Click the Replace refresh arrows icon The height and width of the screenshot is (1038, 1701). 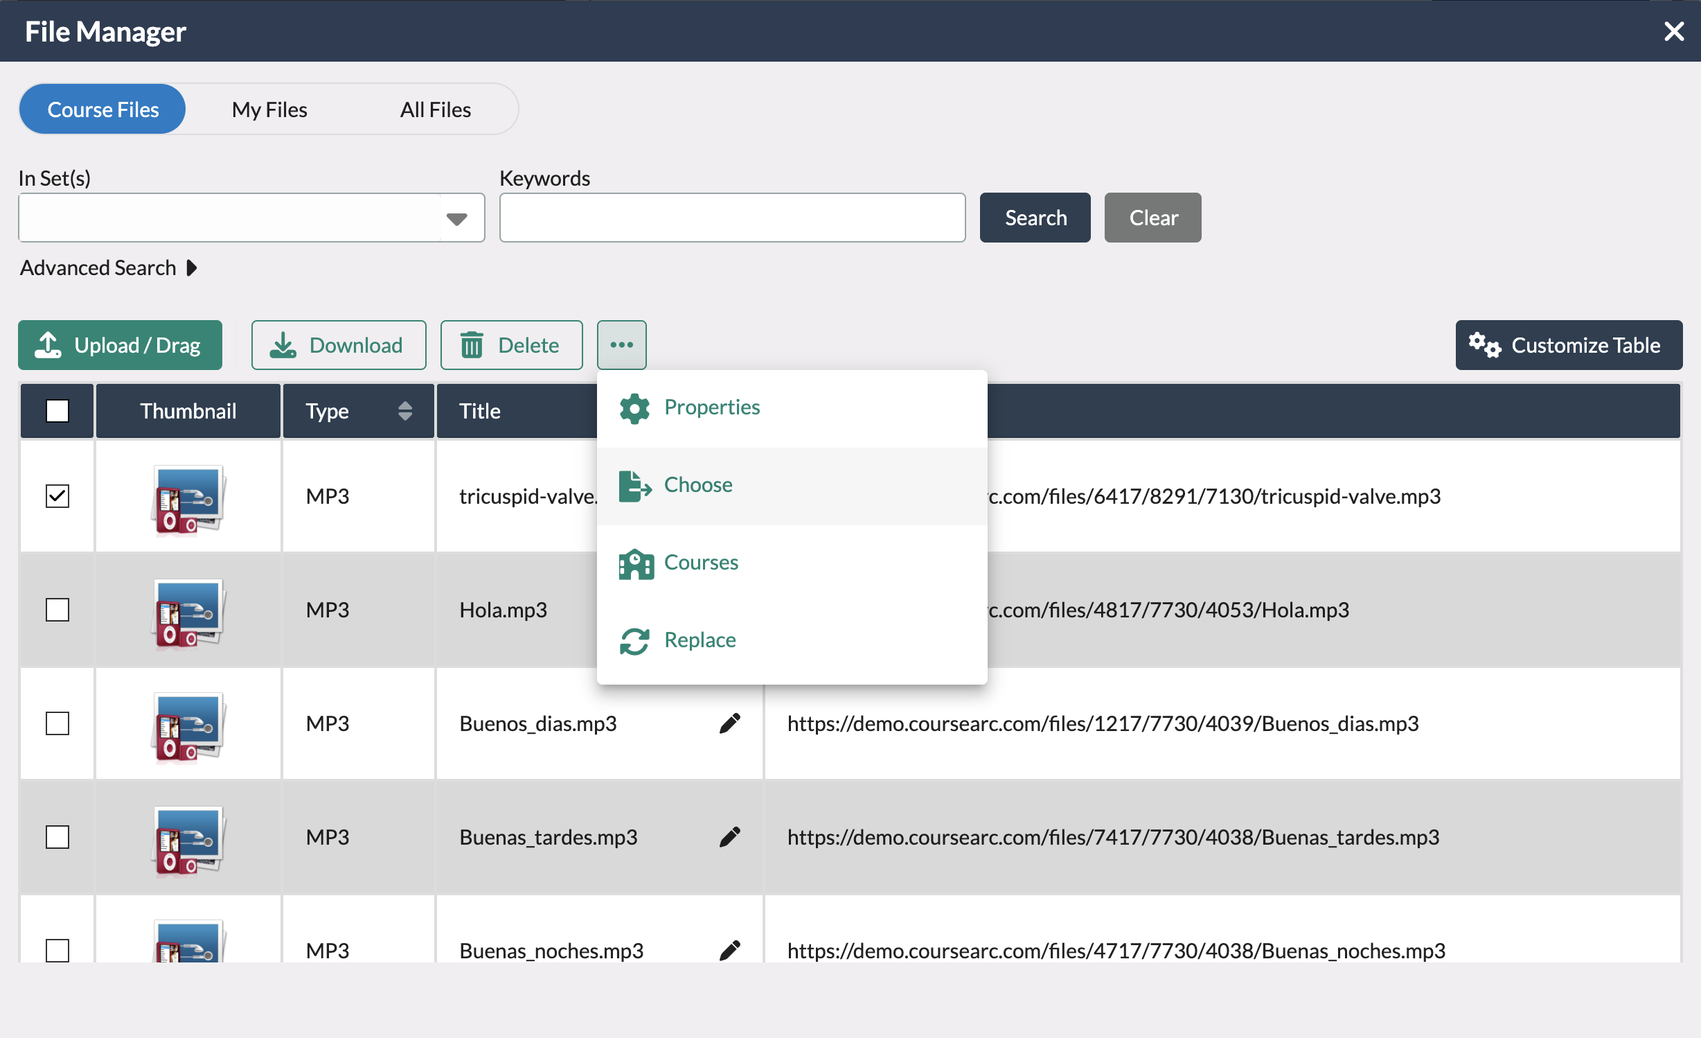(x=634, y=641)
